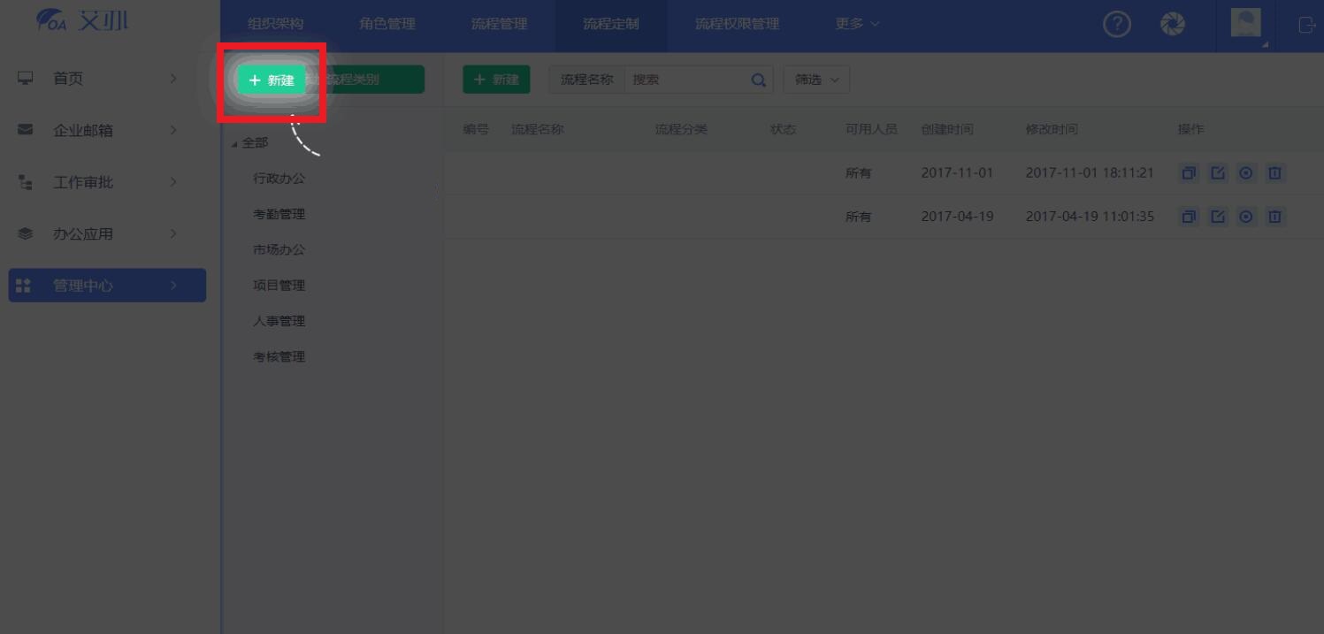The width and height of the screenshot is (1324, 634).
Task: Open the 筛选 filter dropdown
Action: tap(815, 80)
